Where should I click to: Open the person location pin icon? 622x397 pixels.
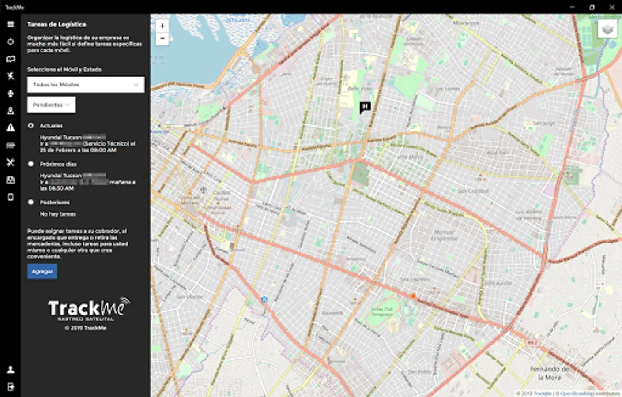click(x=11, y=110)
